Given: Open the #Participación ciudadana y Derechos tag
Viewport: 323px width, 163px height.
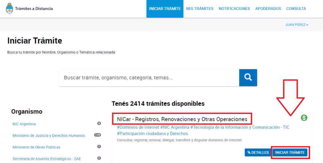Looking at the screenshot, I should click(x=152, y=133).
